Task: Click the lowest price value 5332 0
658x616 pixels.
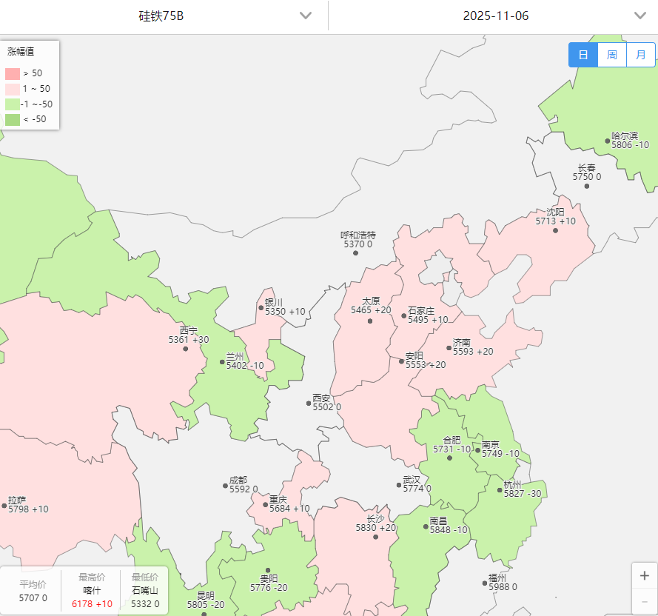Action: [x=145, y=604]
